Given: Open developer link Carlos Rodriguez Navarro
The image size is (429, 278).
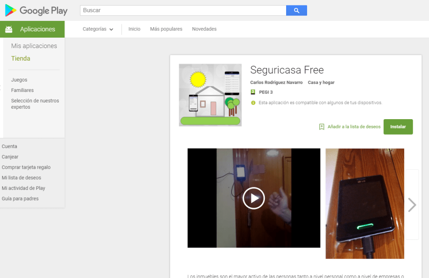Looking at the screenshot, I should point(276,82).
